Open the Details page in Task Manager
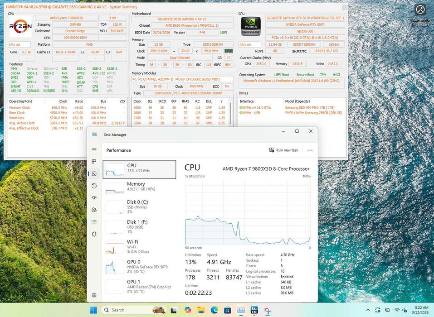 coord(94,221)
